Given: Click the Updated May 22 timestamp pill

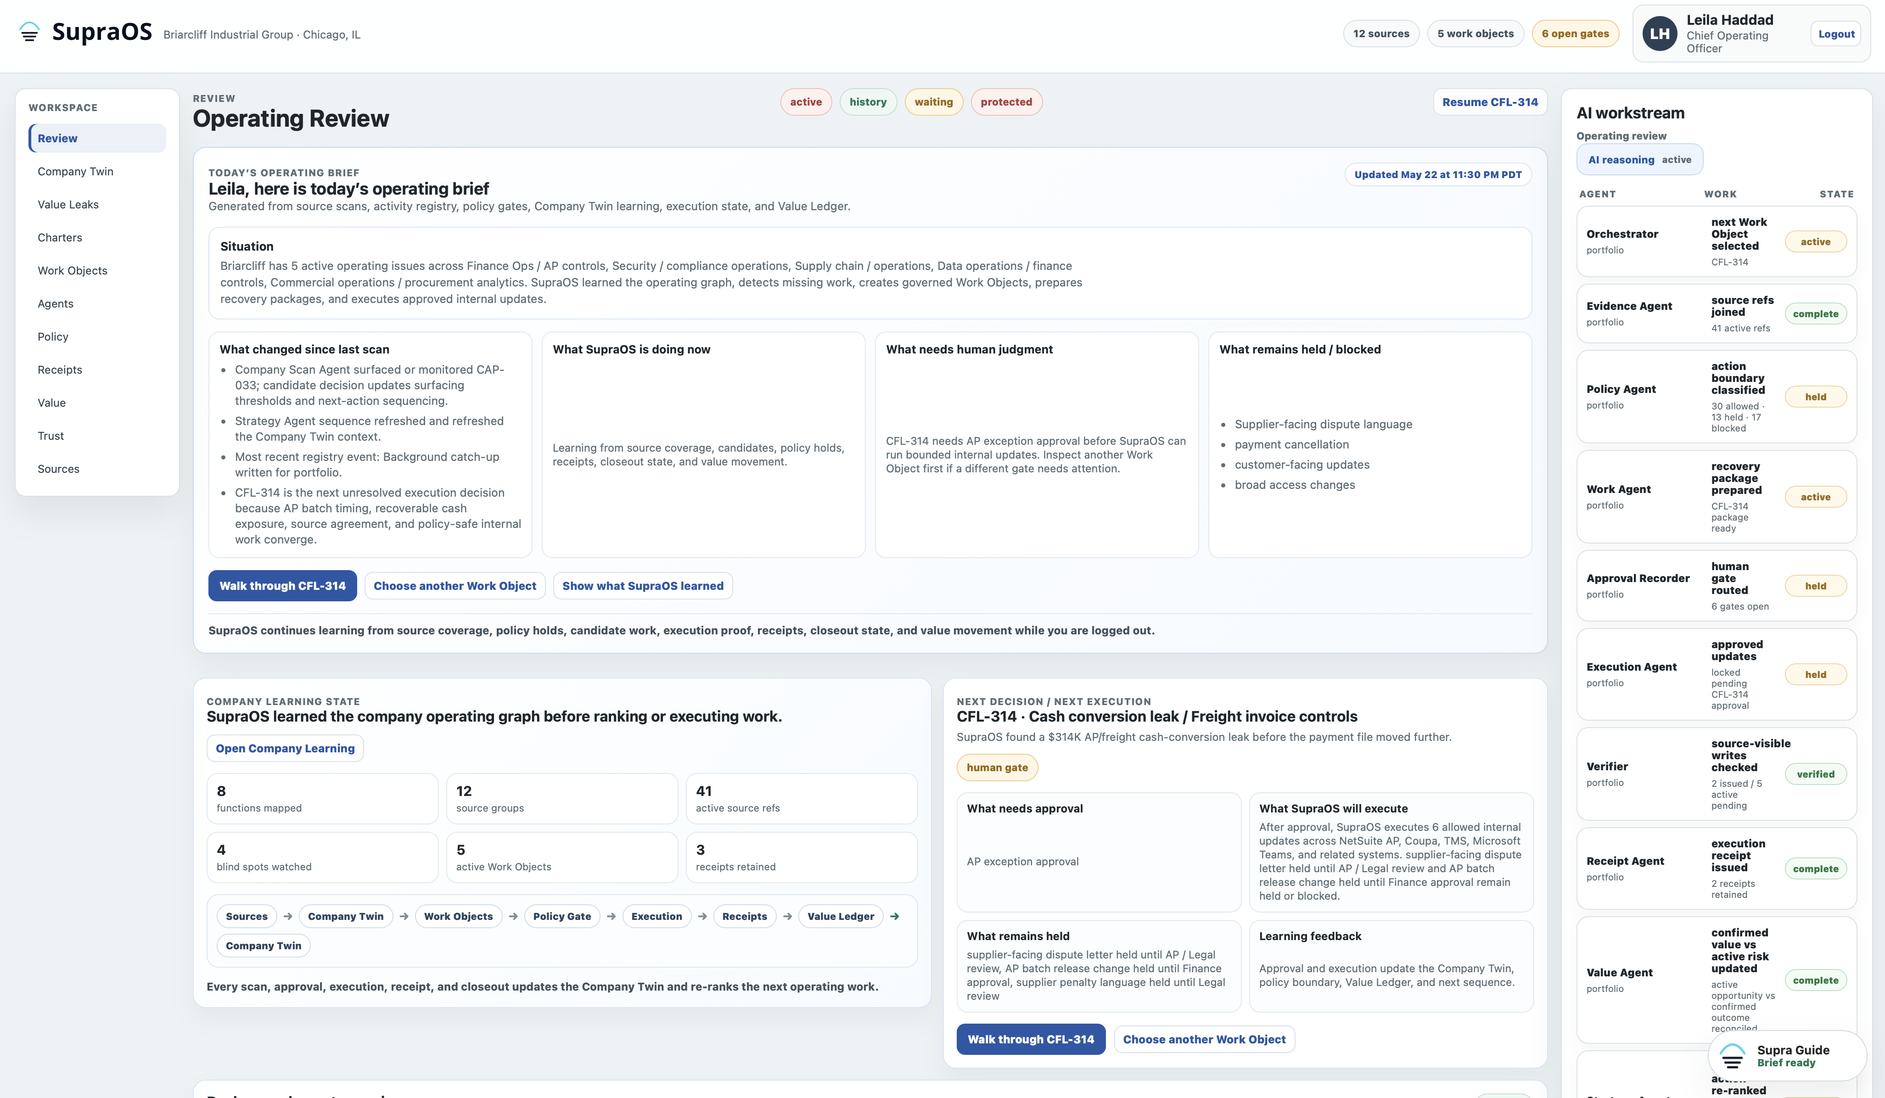Looking at the screenshot, I should coord(1438,174).
